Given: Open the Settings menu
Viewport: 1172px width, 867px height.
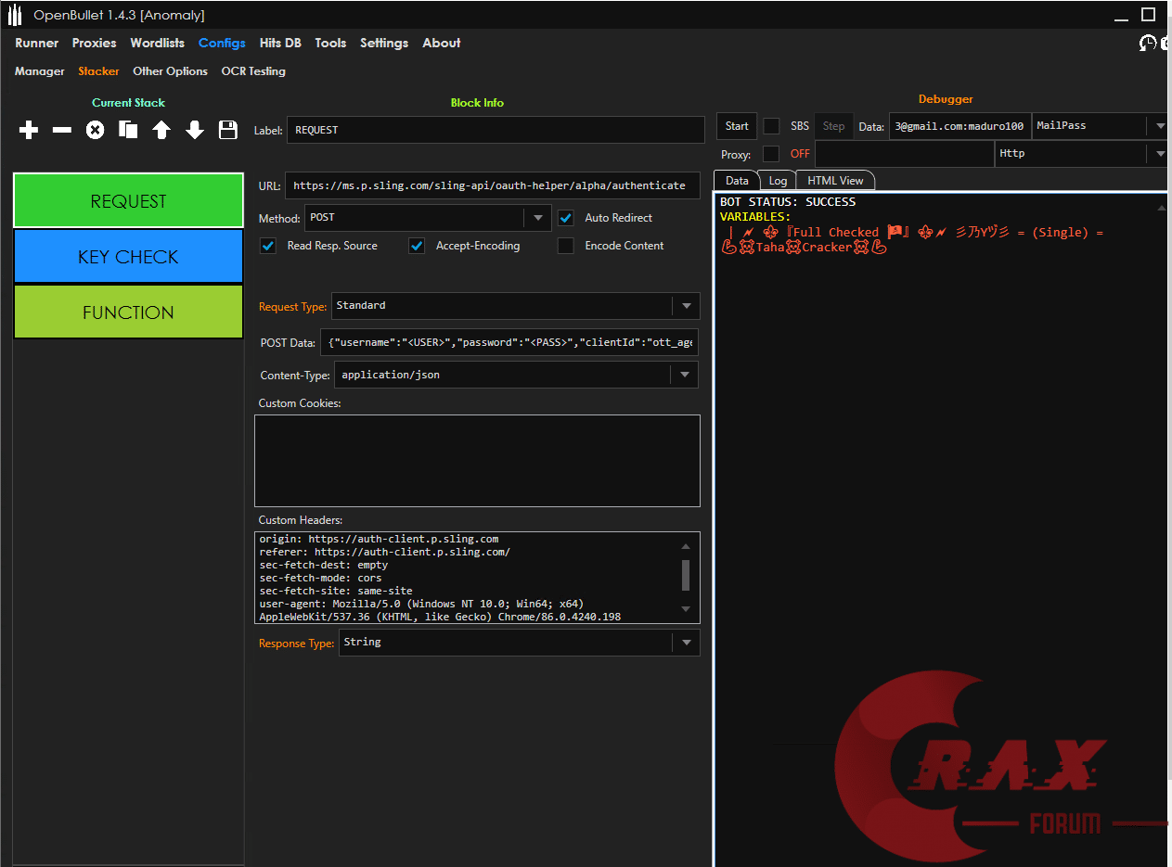Looking at the screenshot, I should pyautogui.click(x=383, y=43).
